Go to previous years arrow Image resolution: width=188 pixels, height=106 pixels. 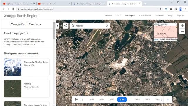(x=82, y=100)
